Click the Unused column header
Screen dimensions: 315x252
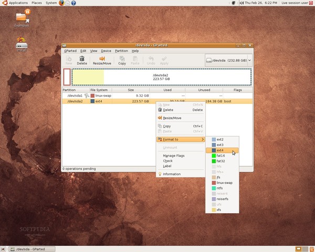(204, 90)
